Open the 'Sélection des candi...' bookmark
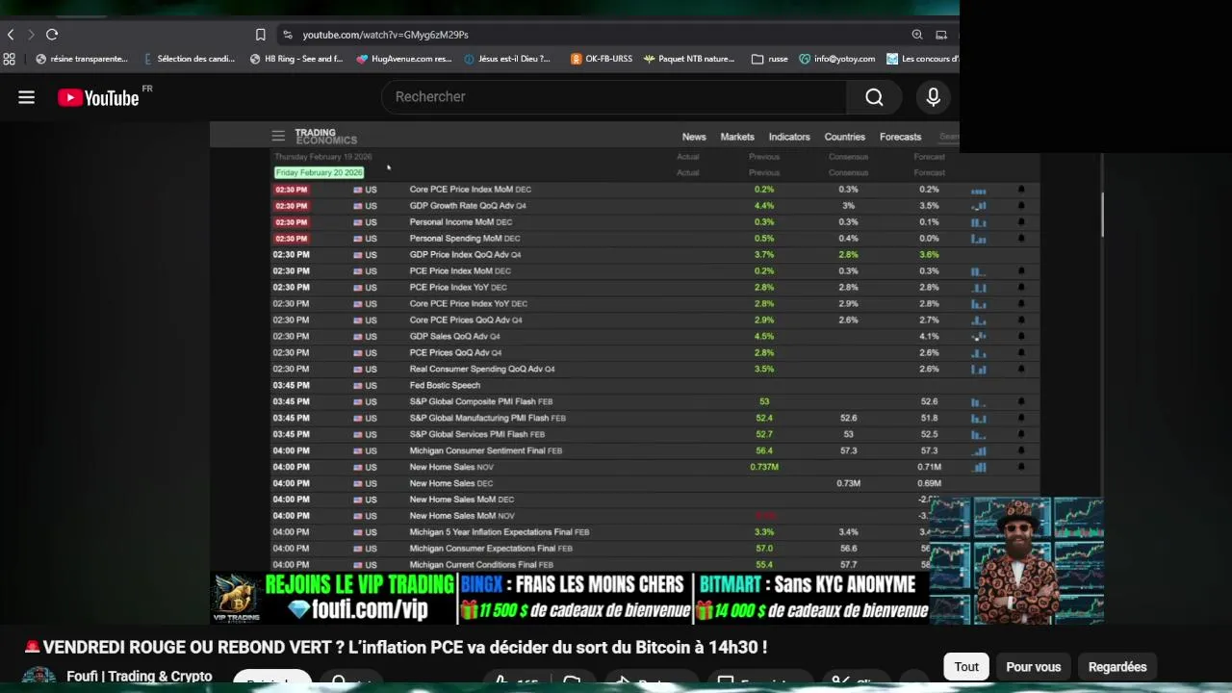Image resolution: width=1232 pixels, height=693 pixels. [x=189, y=59]
